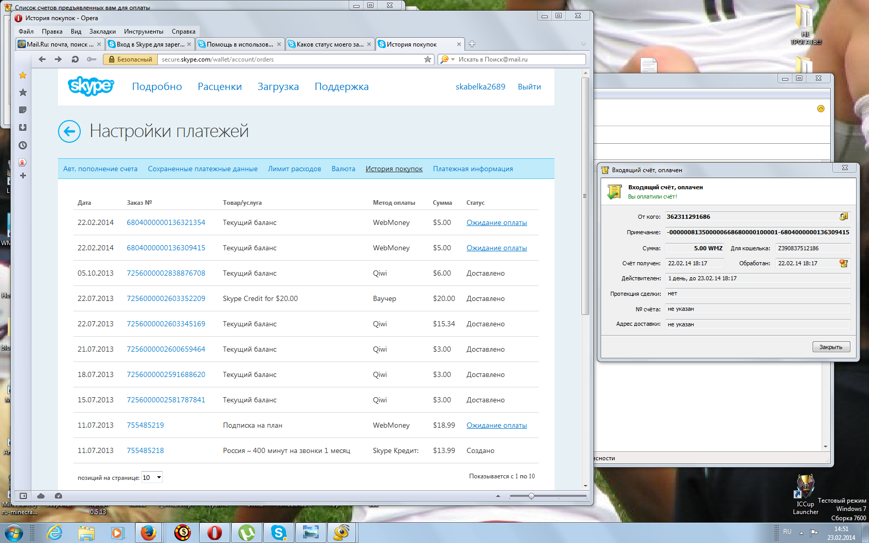Toggle Opera Turbo in the status bar
This screenshot has height=543, width=869.
(x=58, y=496)
